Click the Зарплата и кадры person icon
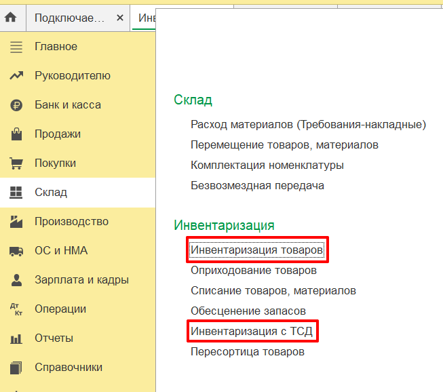This screenshot has width=443, height=392. pyautogui.click(x=16, y=280)
